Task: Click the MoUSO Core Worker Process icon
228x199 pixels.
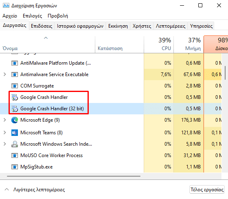Action: 15,155
